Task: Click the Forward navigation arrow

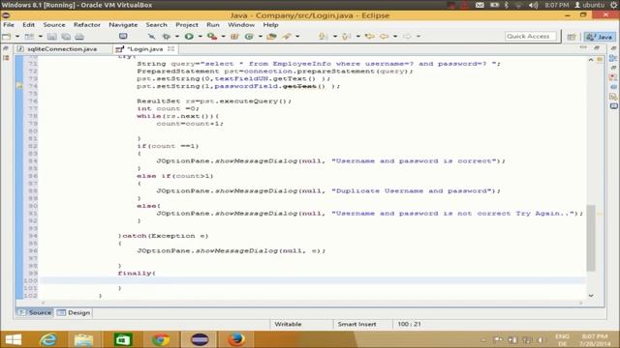Action: coord(407,37)
